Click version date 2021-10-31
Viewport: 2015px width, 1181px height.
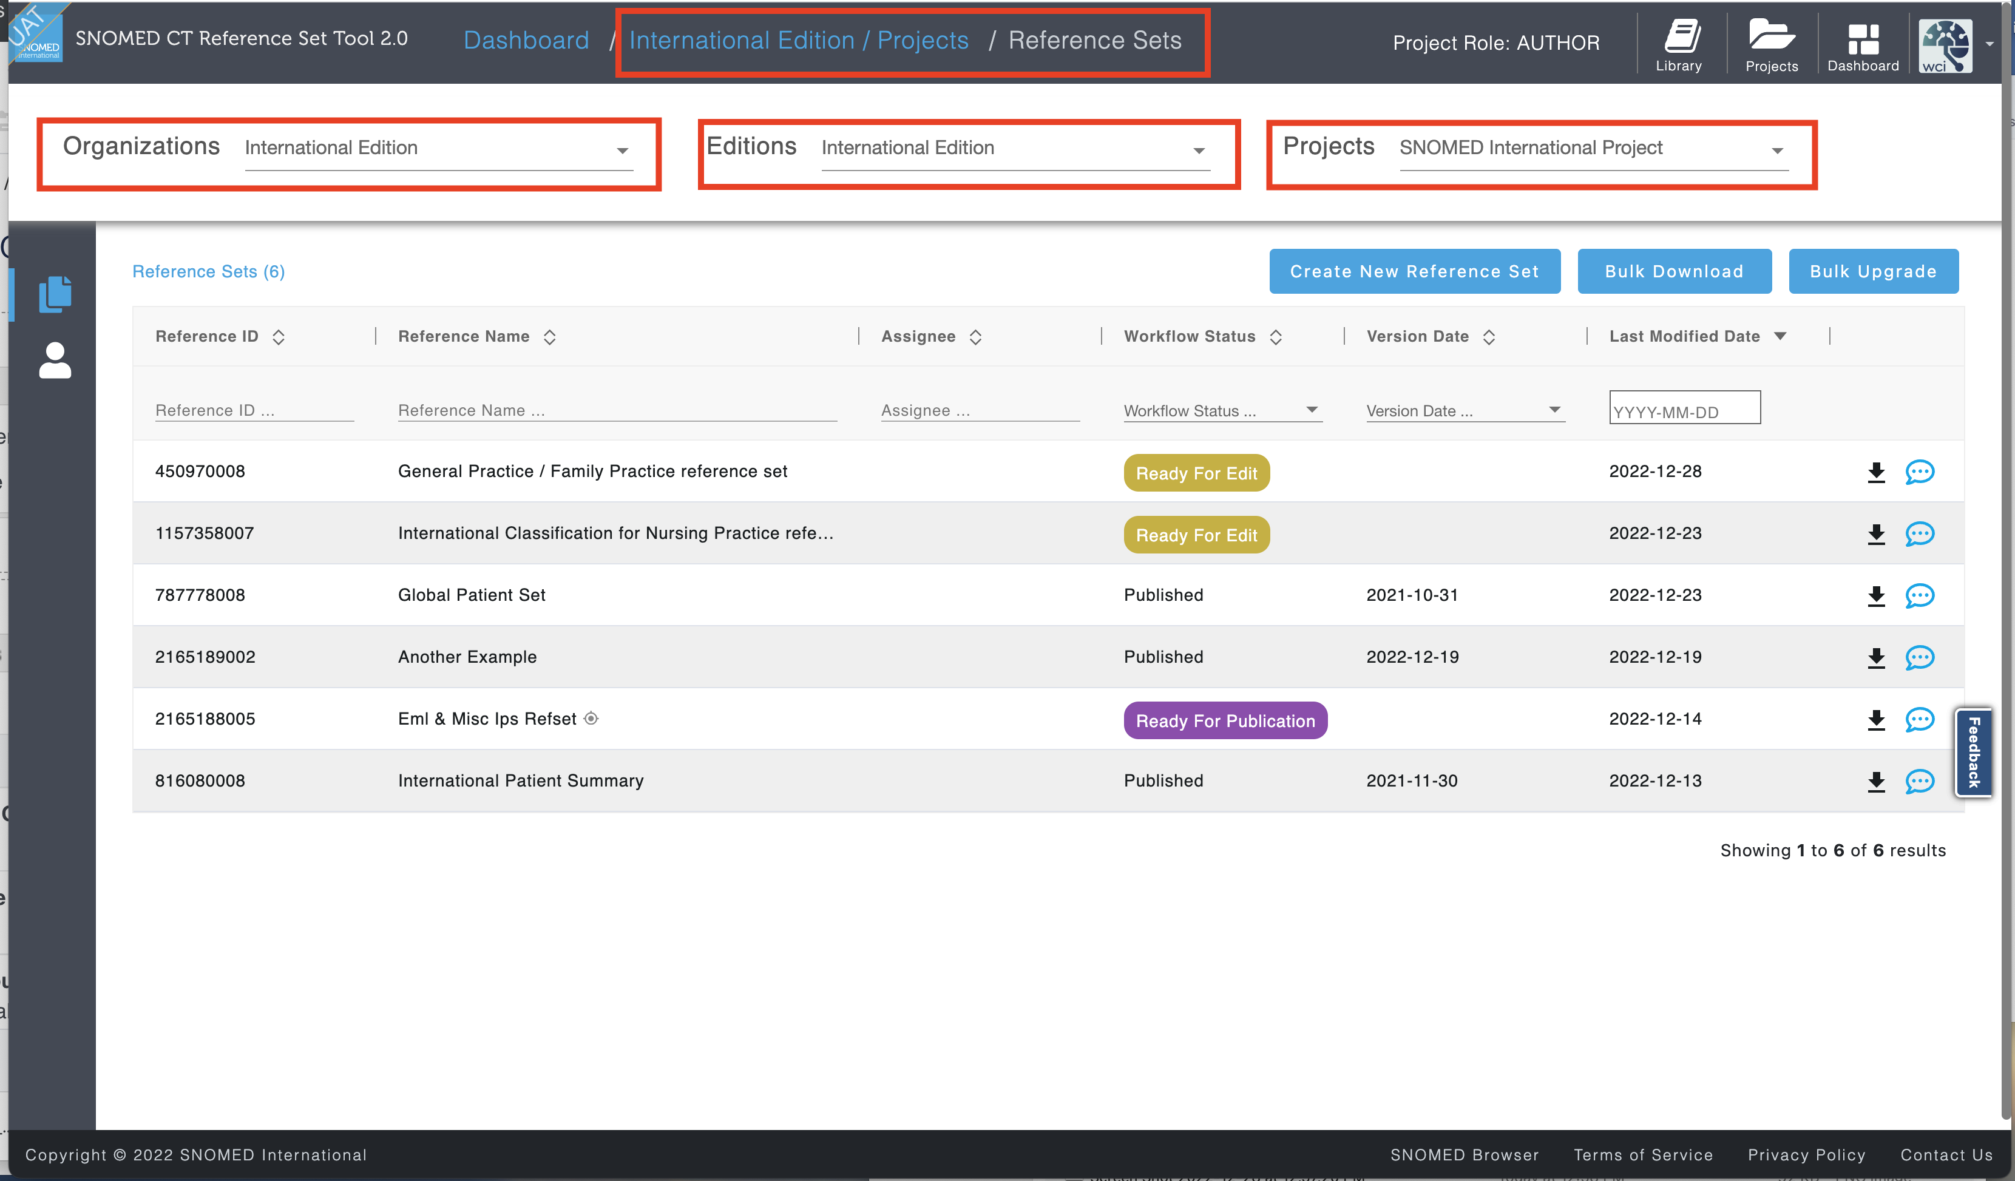pos(1412,595)
